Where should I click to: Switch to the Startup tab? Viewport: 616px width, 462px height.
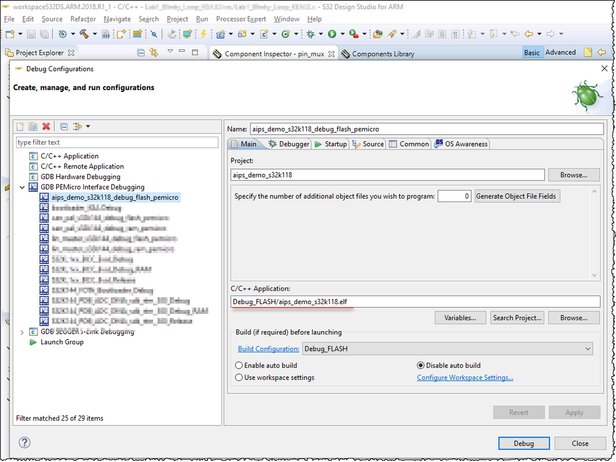(x=331, y=144)
